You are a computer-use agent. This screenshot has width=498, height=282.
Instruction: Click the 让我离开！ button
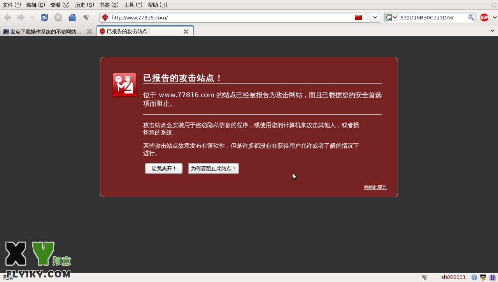click(164, 169)
